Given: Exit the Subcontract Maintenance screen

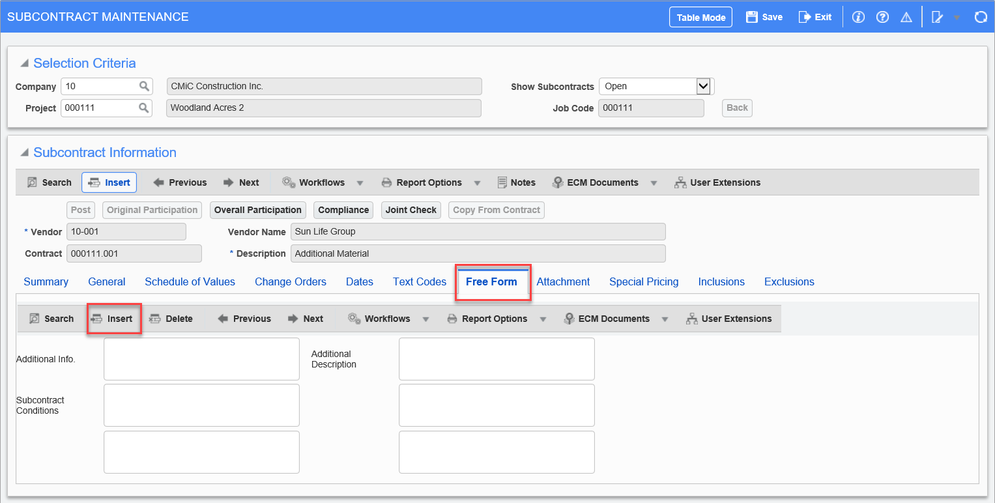Looking at the screenshot, I should pos(815,17).
